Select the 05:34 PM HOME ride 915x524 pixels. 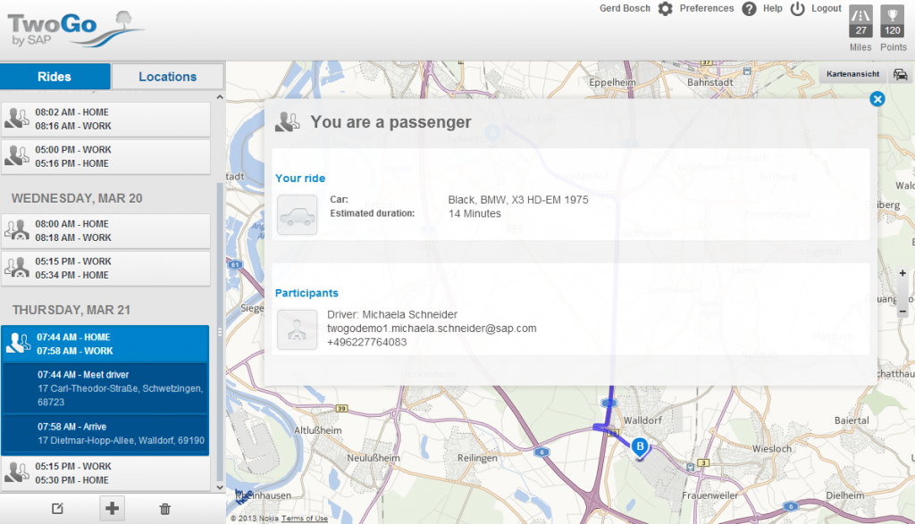(x=105, y=268)
